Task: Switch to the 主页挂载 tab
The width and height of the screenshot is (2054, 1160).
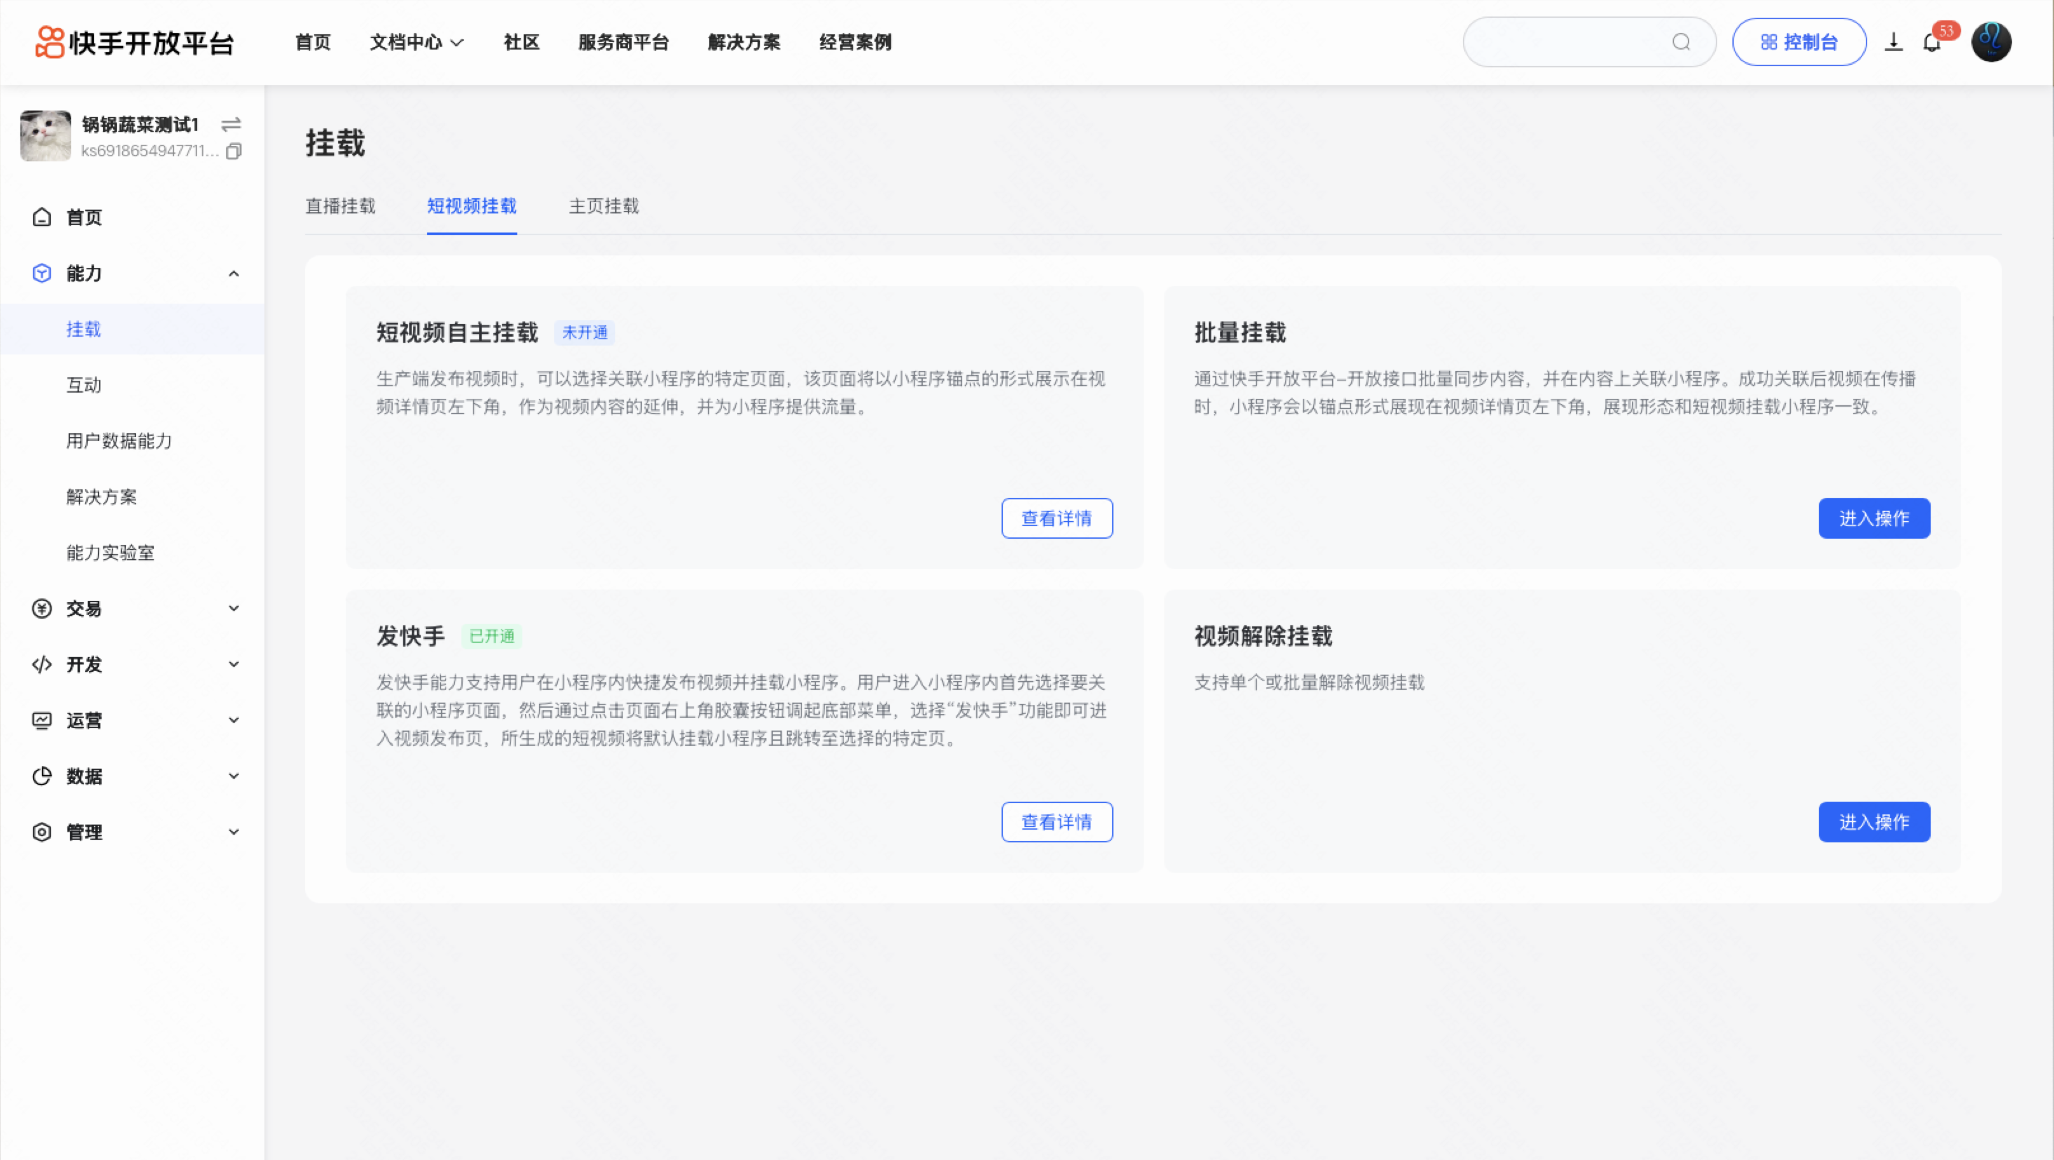Action: coord(604,206)
